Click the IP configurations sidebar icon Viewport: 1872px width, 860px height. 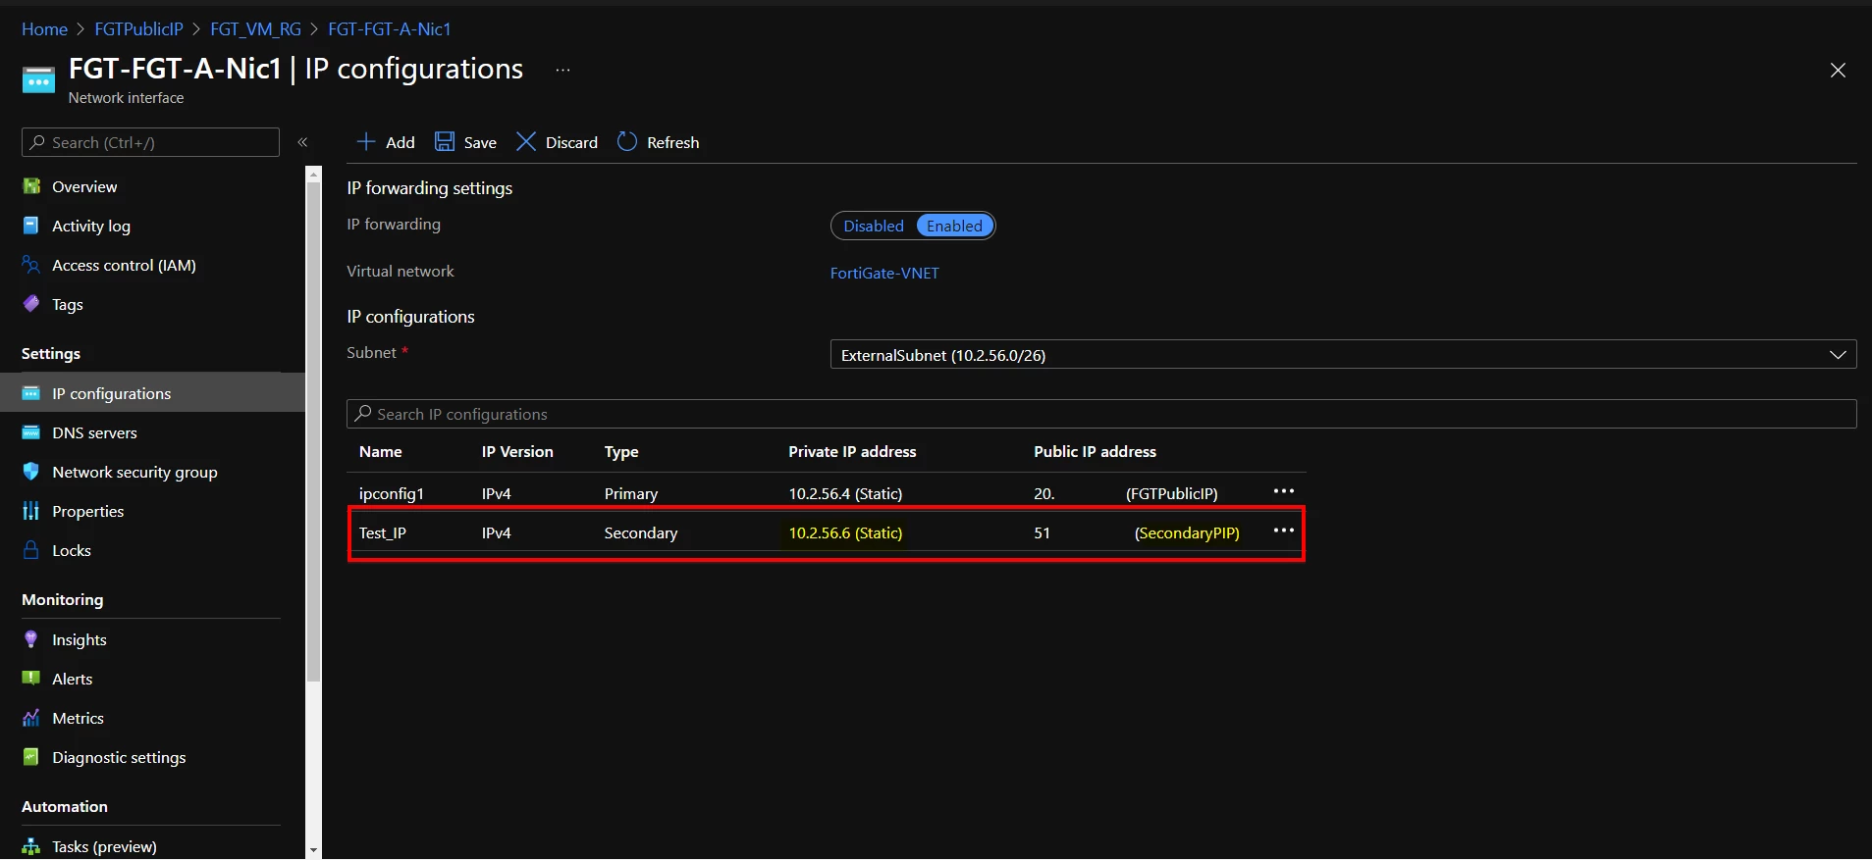point(31,393)
